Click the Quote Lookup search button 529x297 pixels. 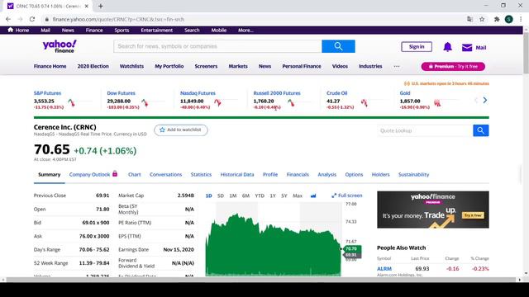[x=481, y=130]
